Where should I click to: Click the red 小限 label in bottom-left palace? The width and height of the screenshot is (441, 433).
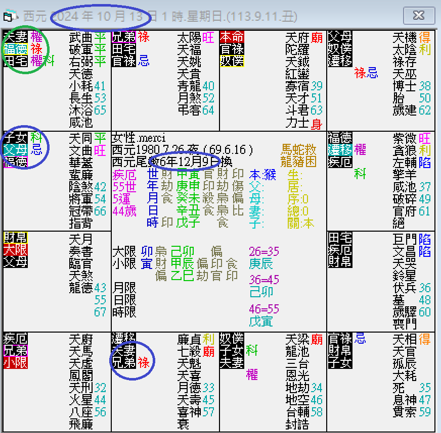(x=16, y=362)
